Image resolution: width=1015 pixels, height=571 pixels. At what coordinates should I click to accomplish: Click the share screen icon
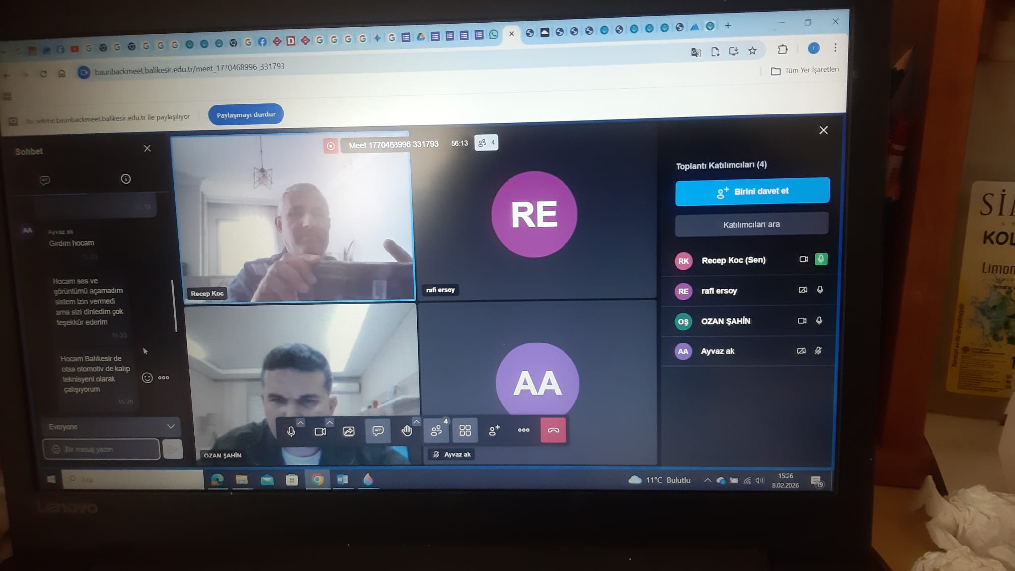(x=349, y=431)
